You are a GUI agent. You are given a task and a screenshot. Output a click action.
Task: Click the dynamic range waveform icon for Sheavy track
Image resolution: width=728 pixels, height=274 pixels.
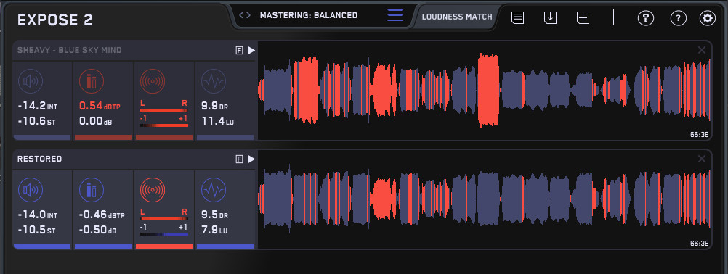tap(214, 81)
